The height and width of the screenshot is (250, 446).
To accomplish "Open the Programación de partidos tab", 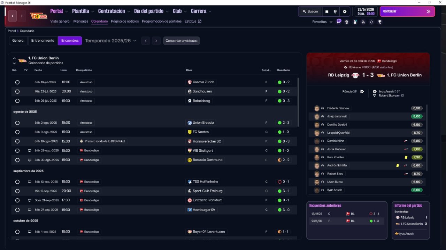I will tap(162, 21).
